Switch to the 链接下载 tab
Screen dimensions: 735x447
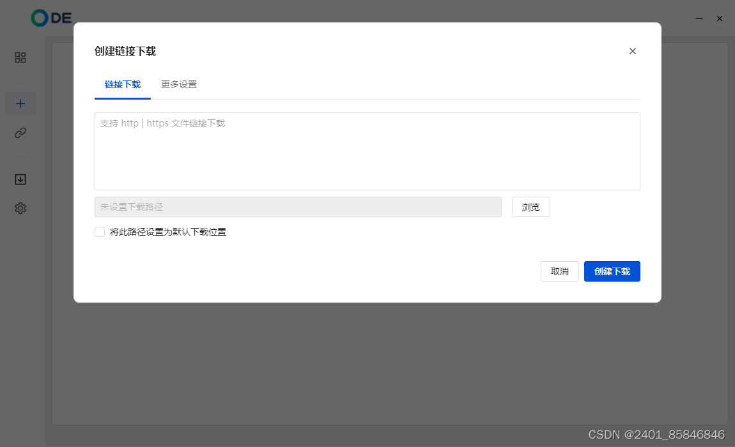point(122,84)
